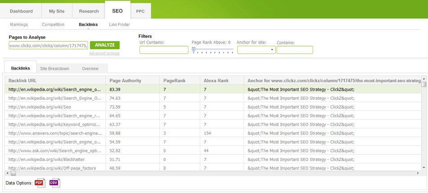
Task: Open the Link Finder section
Action: click(x=119, y=25)
